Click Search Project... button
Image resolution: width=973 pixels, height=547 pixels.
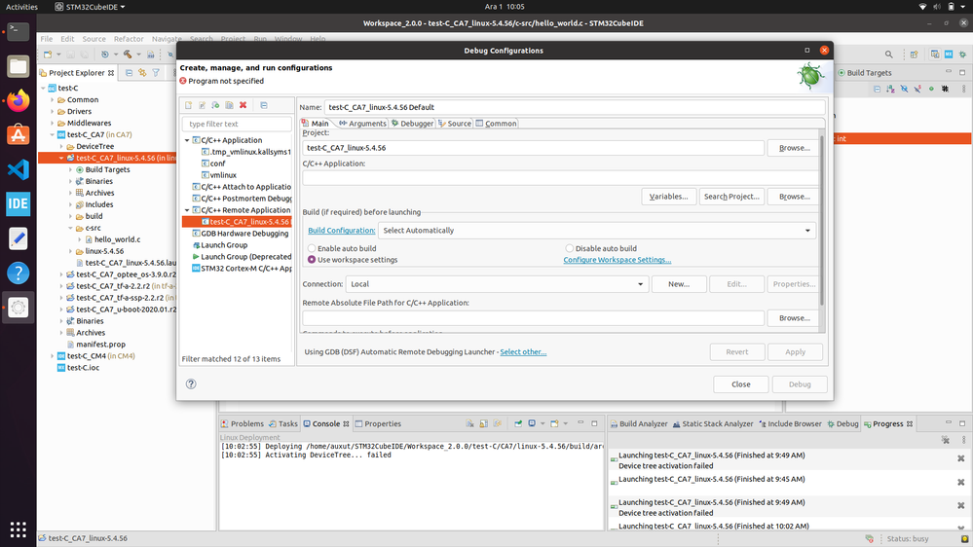click(731, 197)
